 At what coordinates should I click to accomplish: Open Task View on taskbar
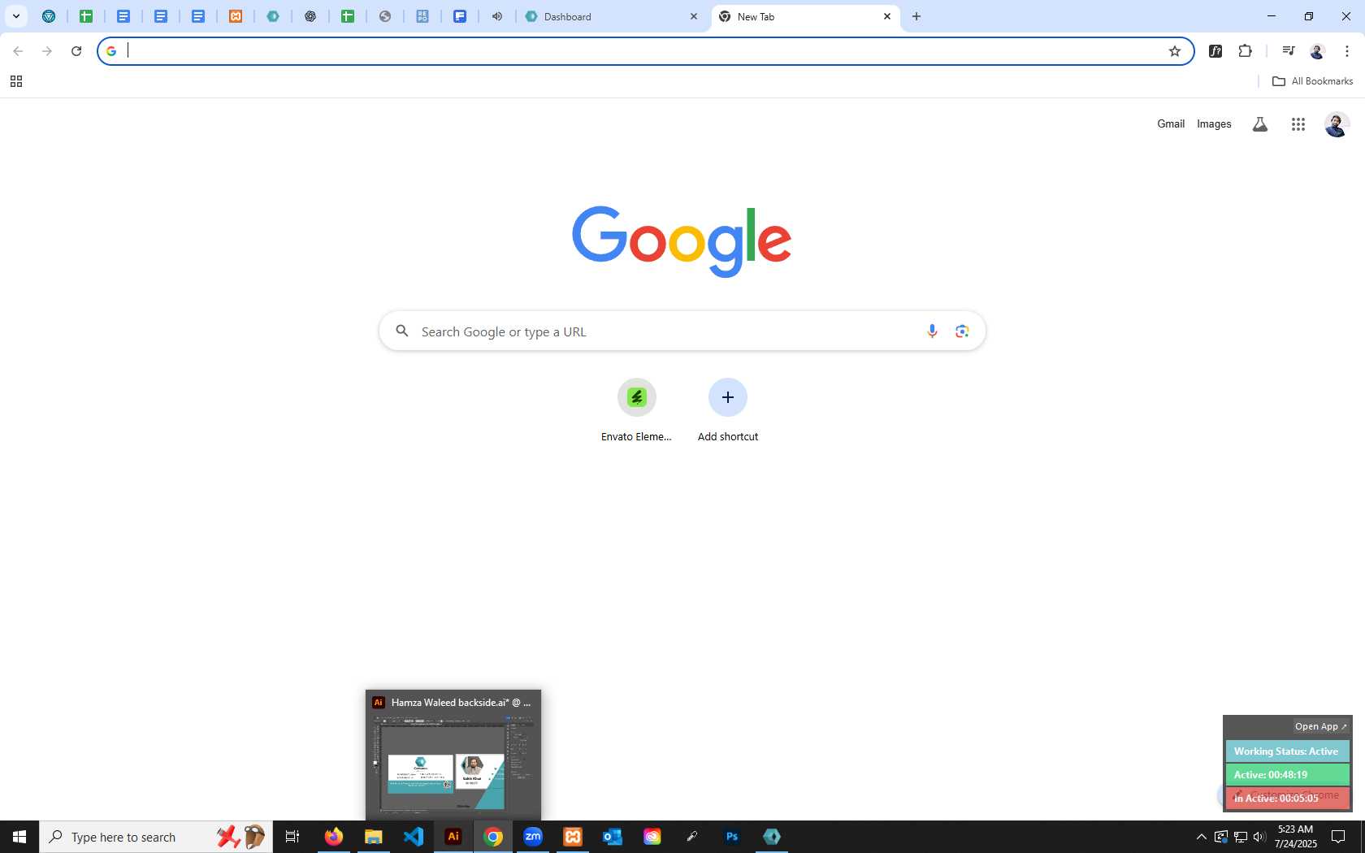click(x=292, y=837)
